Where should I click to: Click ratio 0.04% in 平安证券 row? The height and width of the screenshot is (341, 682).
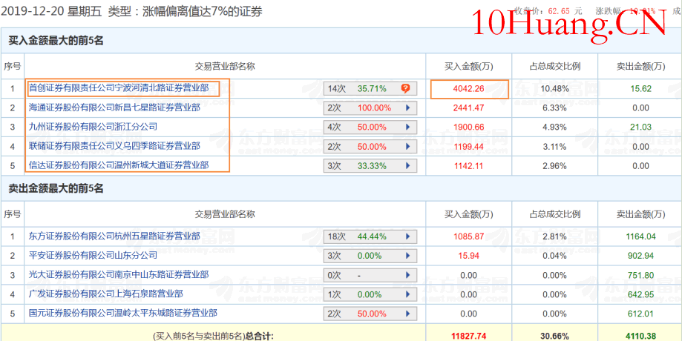pyautogui.click(x=554, y=256)
